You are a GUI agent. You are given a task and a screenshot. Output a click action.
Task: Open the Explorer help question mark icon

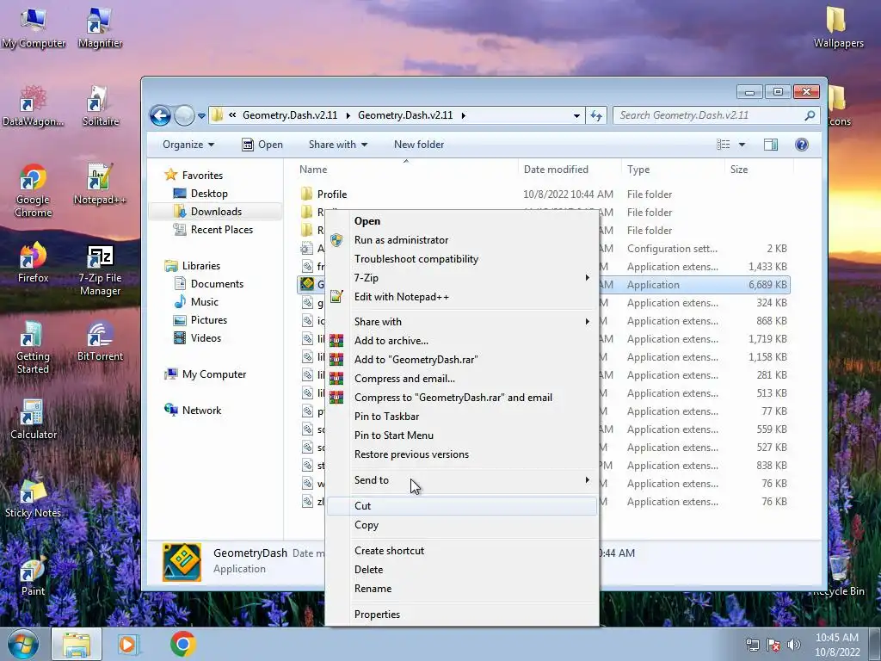802,145
